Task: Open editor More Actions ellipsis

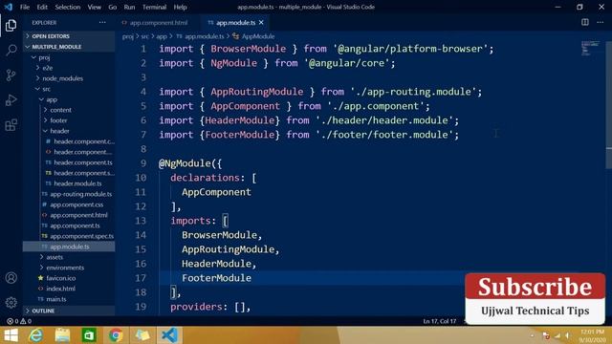Action: [x=601, y=22]
